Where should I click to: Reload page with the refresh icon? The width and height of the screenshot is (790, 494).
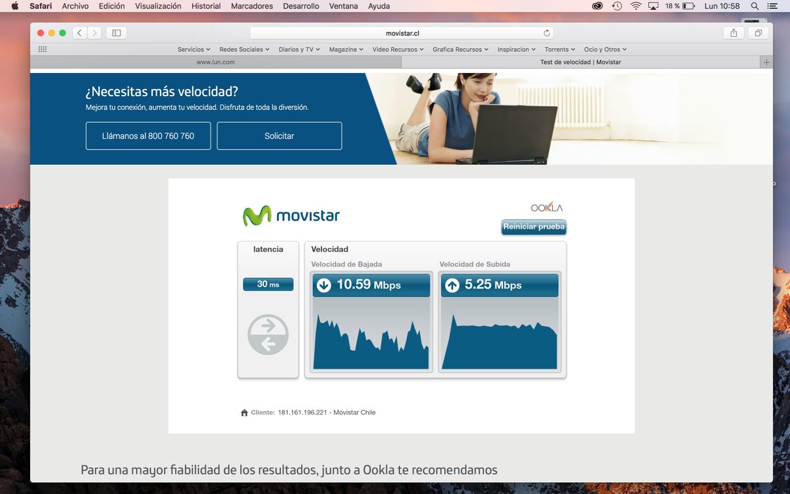pos(546,33)
